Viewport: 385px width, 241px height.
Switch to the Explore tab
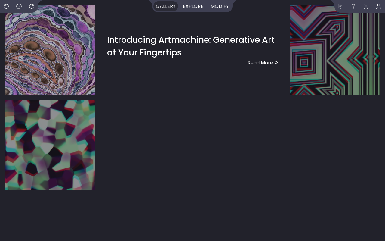pyautogui.click(x=193, y=6)
